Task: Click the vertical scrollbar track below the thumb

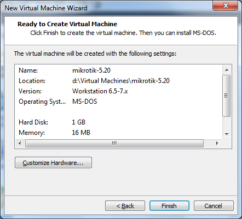Action: [227, 123]
